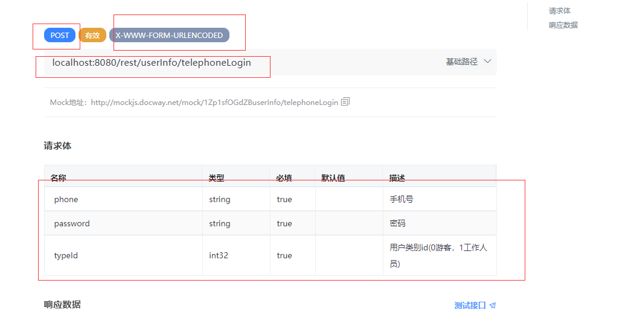The image size is (637, 318).
Task: Click the paper-plane icon beside 测试接口
Action: [492, 305]
